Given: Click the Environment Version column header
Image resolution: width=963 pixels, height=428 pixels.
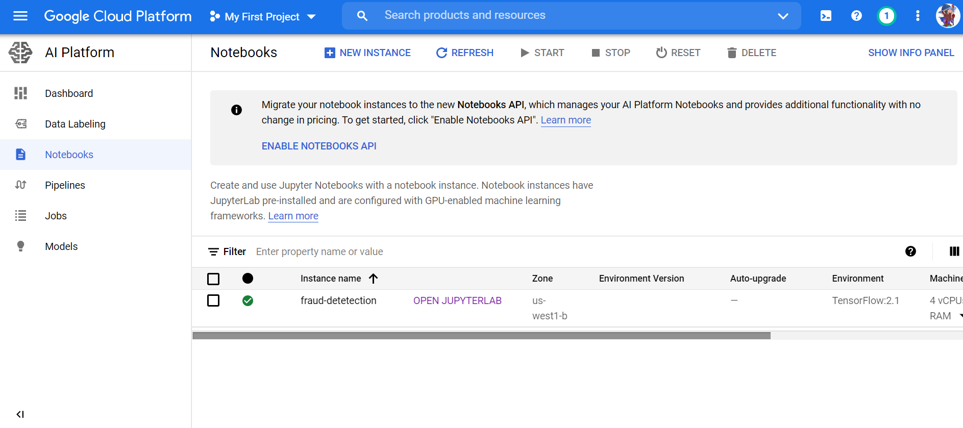Looking at the screenshot, I should coord(641,279).
